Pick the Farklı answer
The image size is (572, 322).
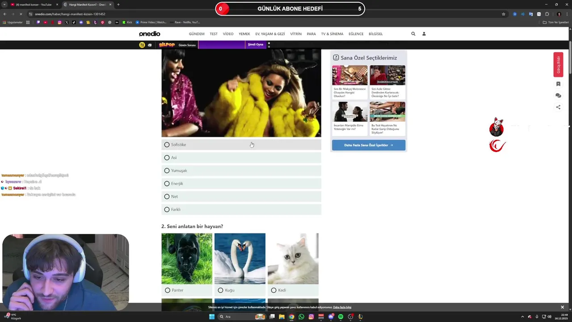pos(241,209)
